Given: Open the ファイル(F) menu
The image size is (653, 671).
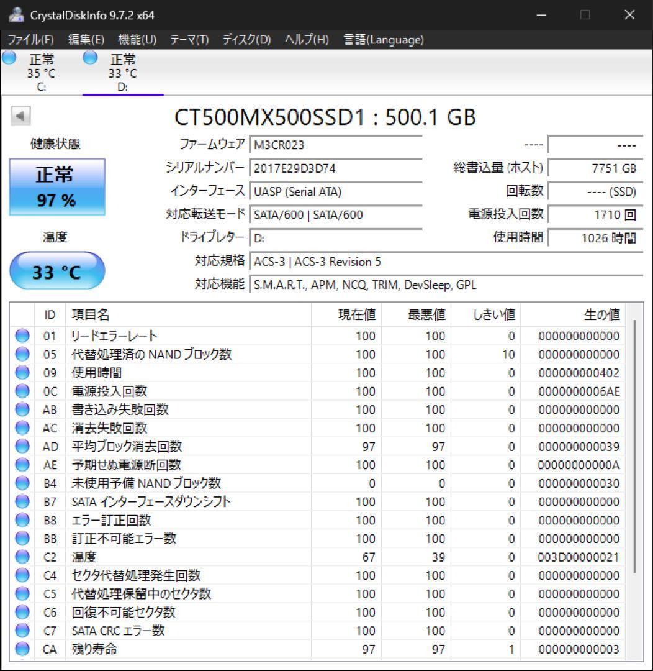Looking at the screenshot, I should click(31, 40).
